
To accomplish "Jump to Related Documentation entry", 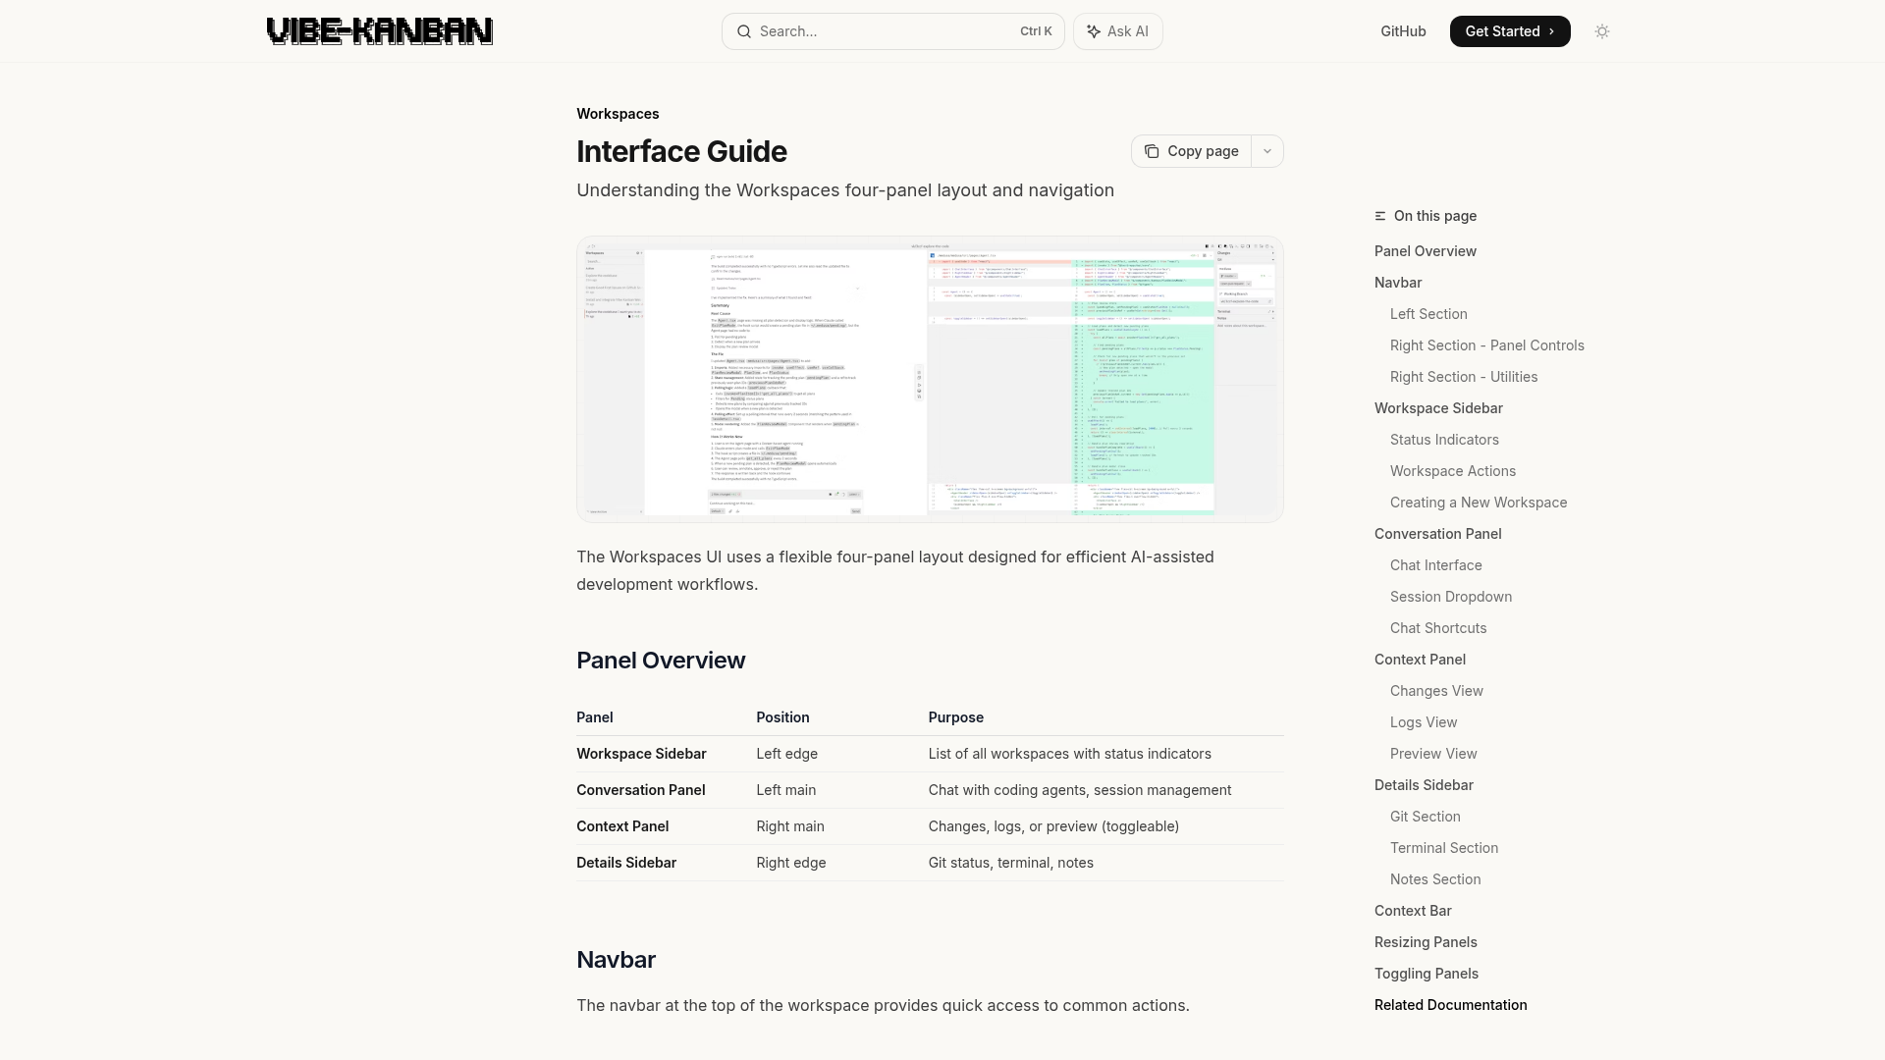I will [x=1451, y=1005].
